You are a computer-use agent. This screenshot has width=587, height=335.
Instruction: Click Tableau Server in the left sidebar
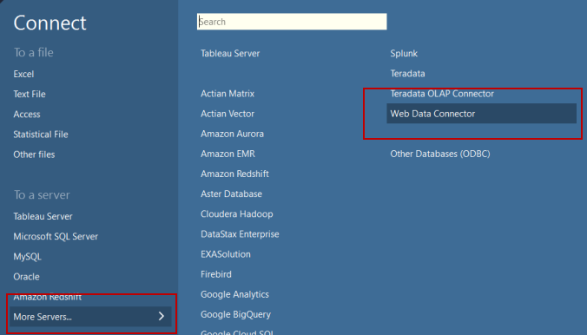click(x=43, y=216)
